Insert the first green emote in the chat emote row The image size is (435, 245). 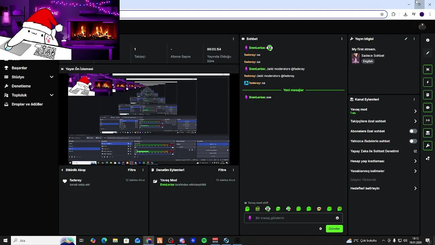pos(247,209)
